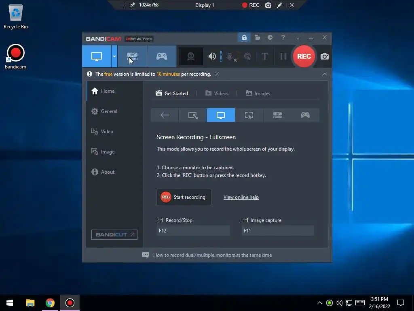Open the Action Center notifications icon
This screenshot has width=414, height=311.
401,303
